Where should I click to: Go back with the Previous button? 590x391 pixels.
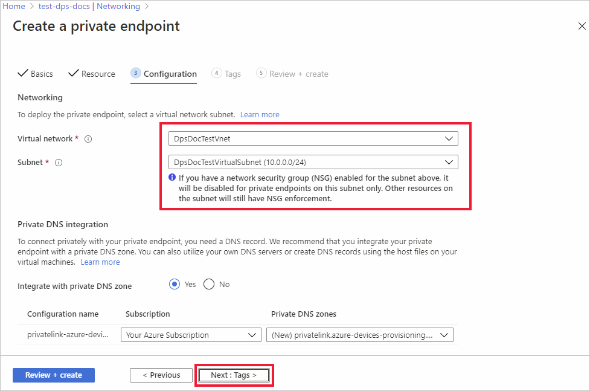point(161,375)
